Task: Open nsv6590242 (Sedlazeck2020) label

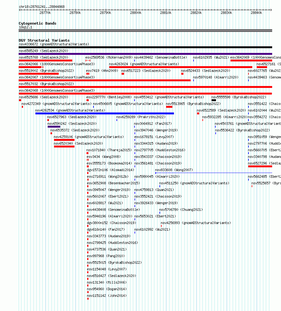Action: [72, 124]
